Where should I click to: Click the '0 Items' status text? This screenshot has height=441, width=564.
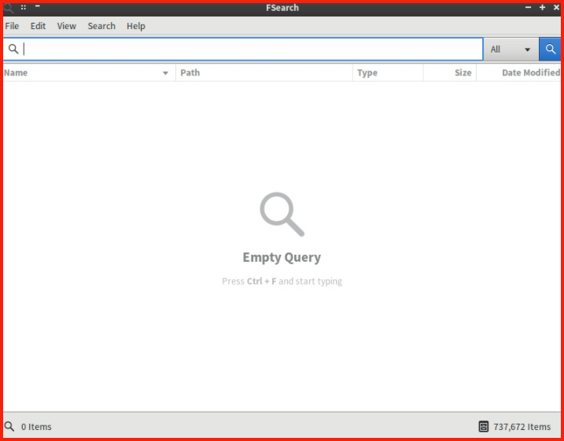coord(36,427)
